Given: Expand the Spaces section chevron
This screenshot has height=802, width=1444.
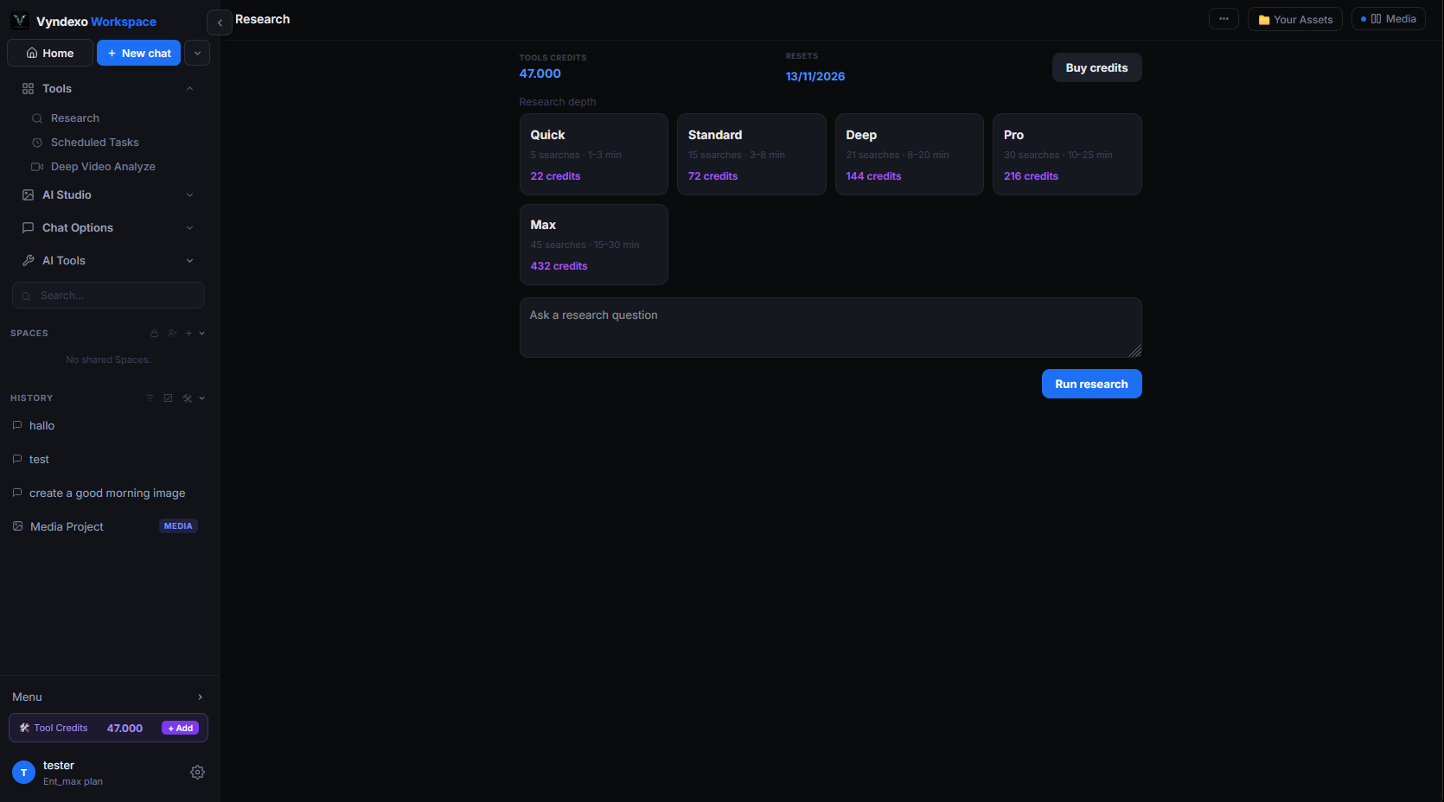Looking at the screenshot, I should 202,334.
